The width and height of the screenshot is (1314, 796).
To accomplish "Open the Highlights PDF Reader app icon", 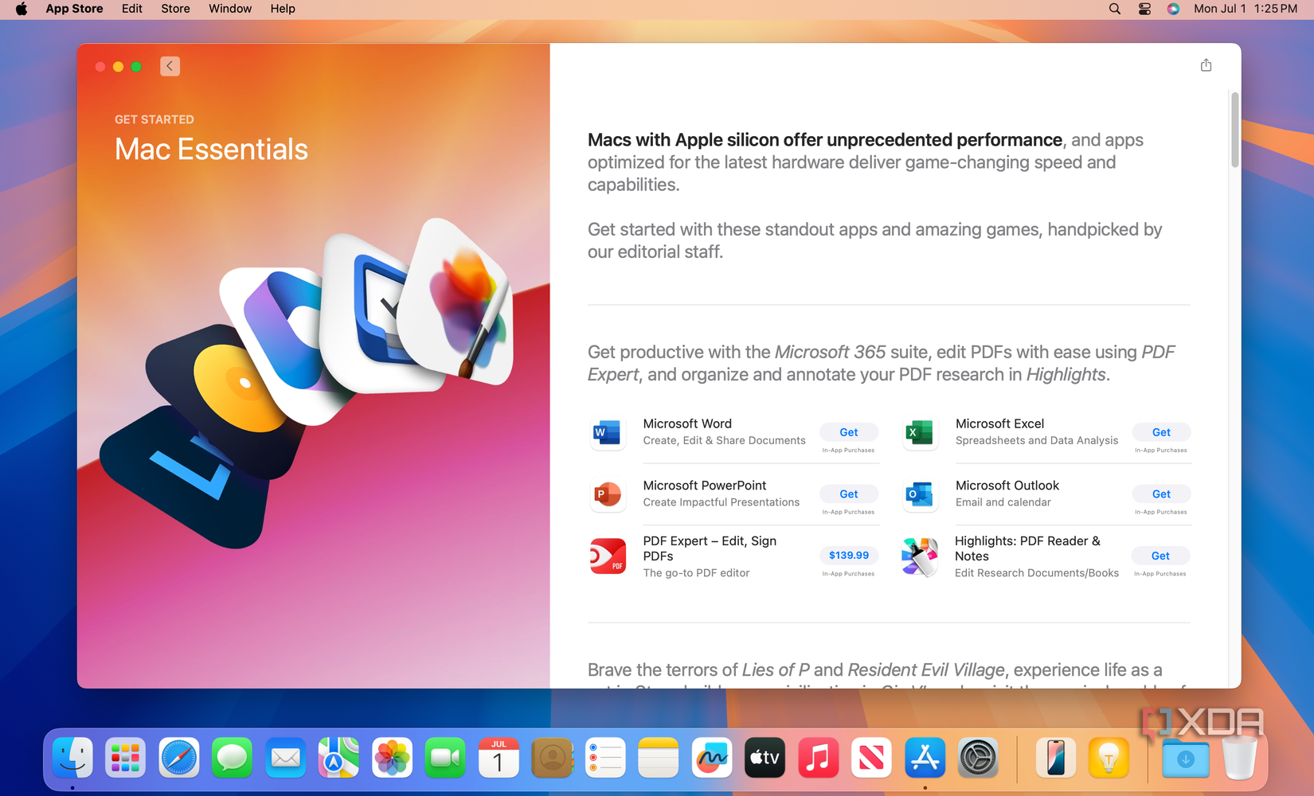I will 920,556.
